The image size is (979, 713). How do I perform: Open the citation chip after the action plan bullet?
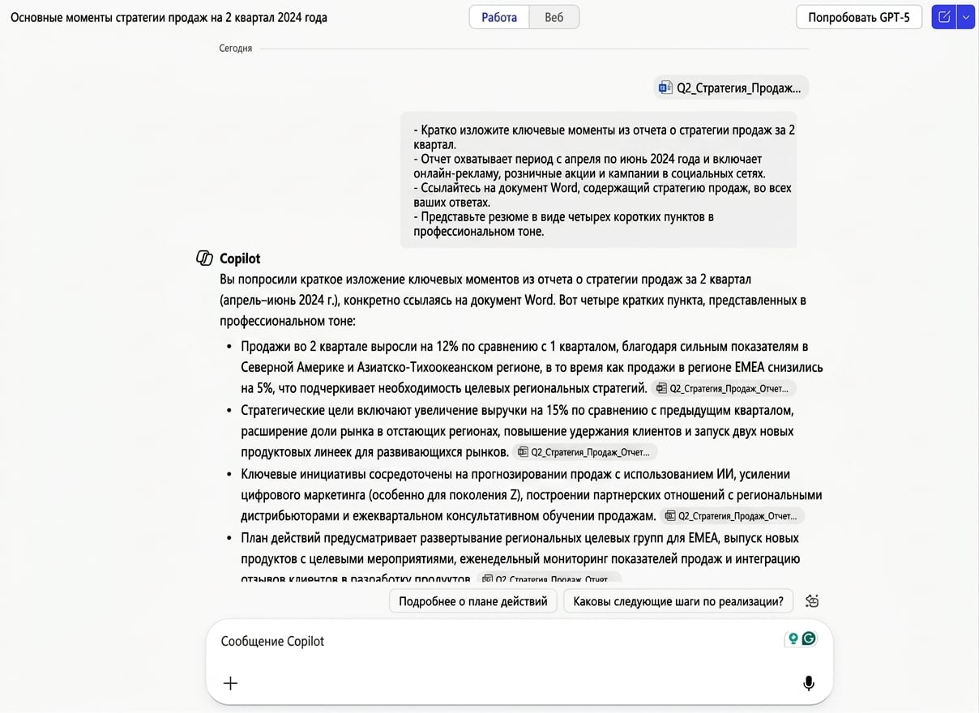coord(549,579)
